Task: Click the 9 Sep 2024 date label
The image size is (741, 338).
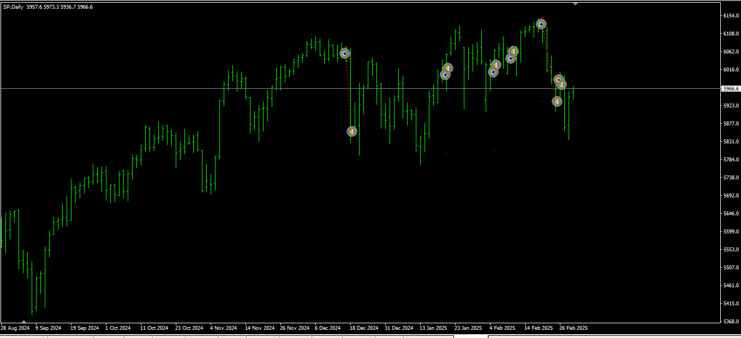Action: click(49, 328)
